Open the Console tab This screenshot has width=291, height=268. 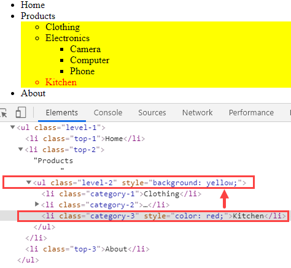(108, 113)
